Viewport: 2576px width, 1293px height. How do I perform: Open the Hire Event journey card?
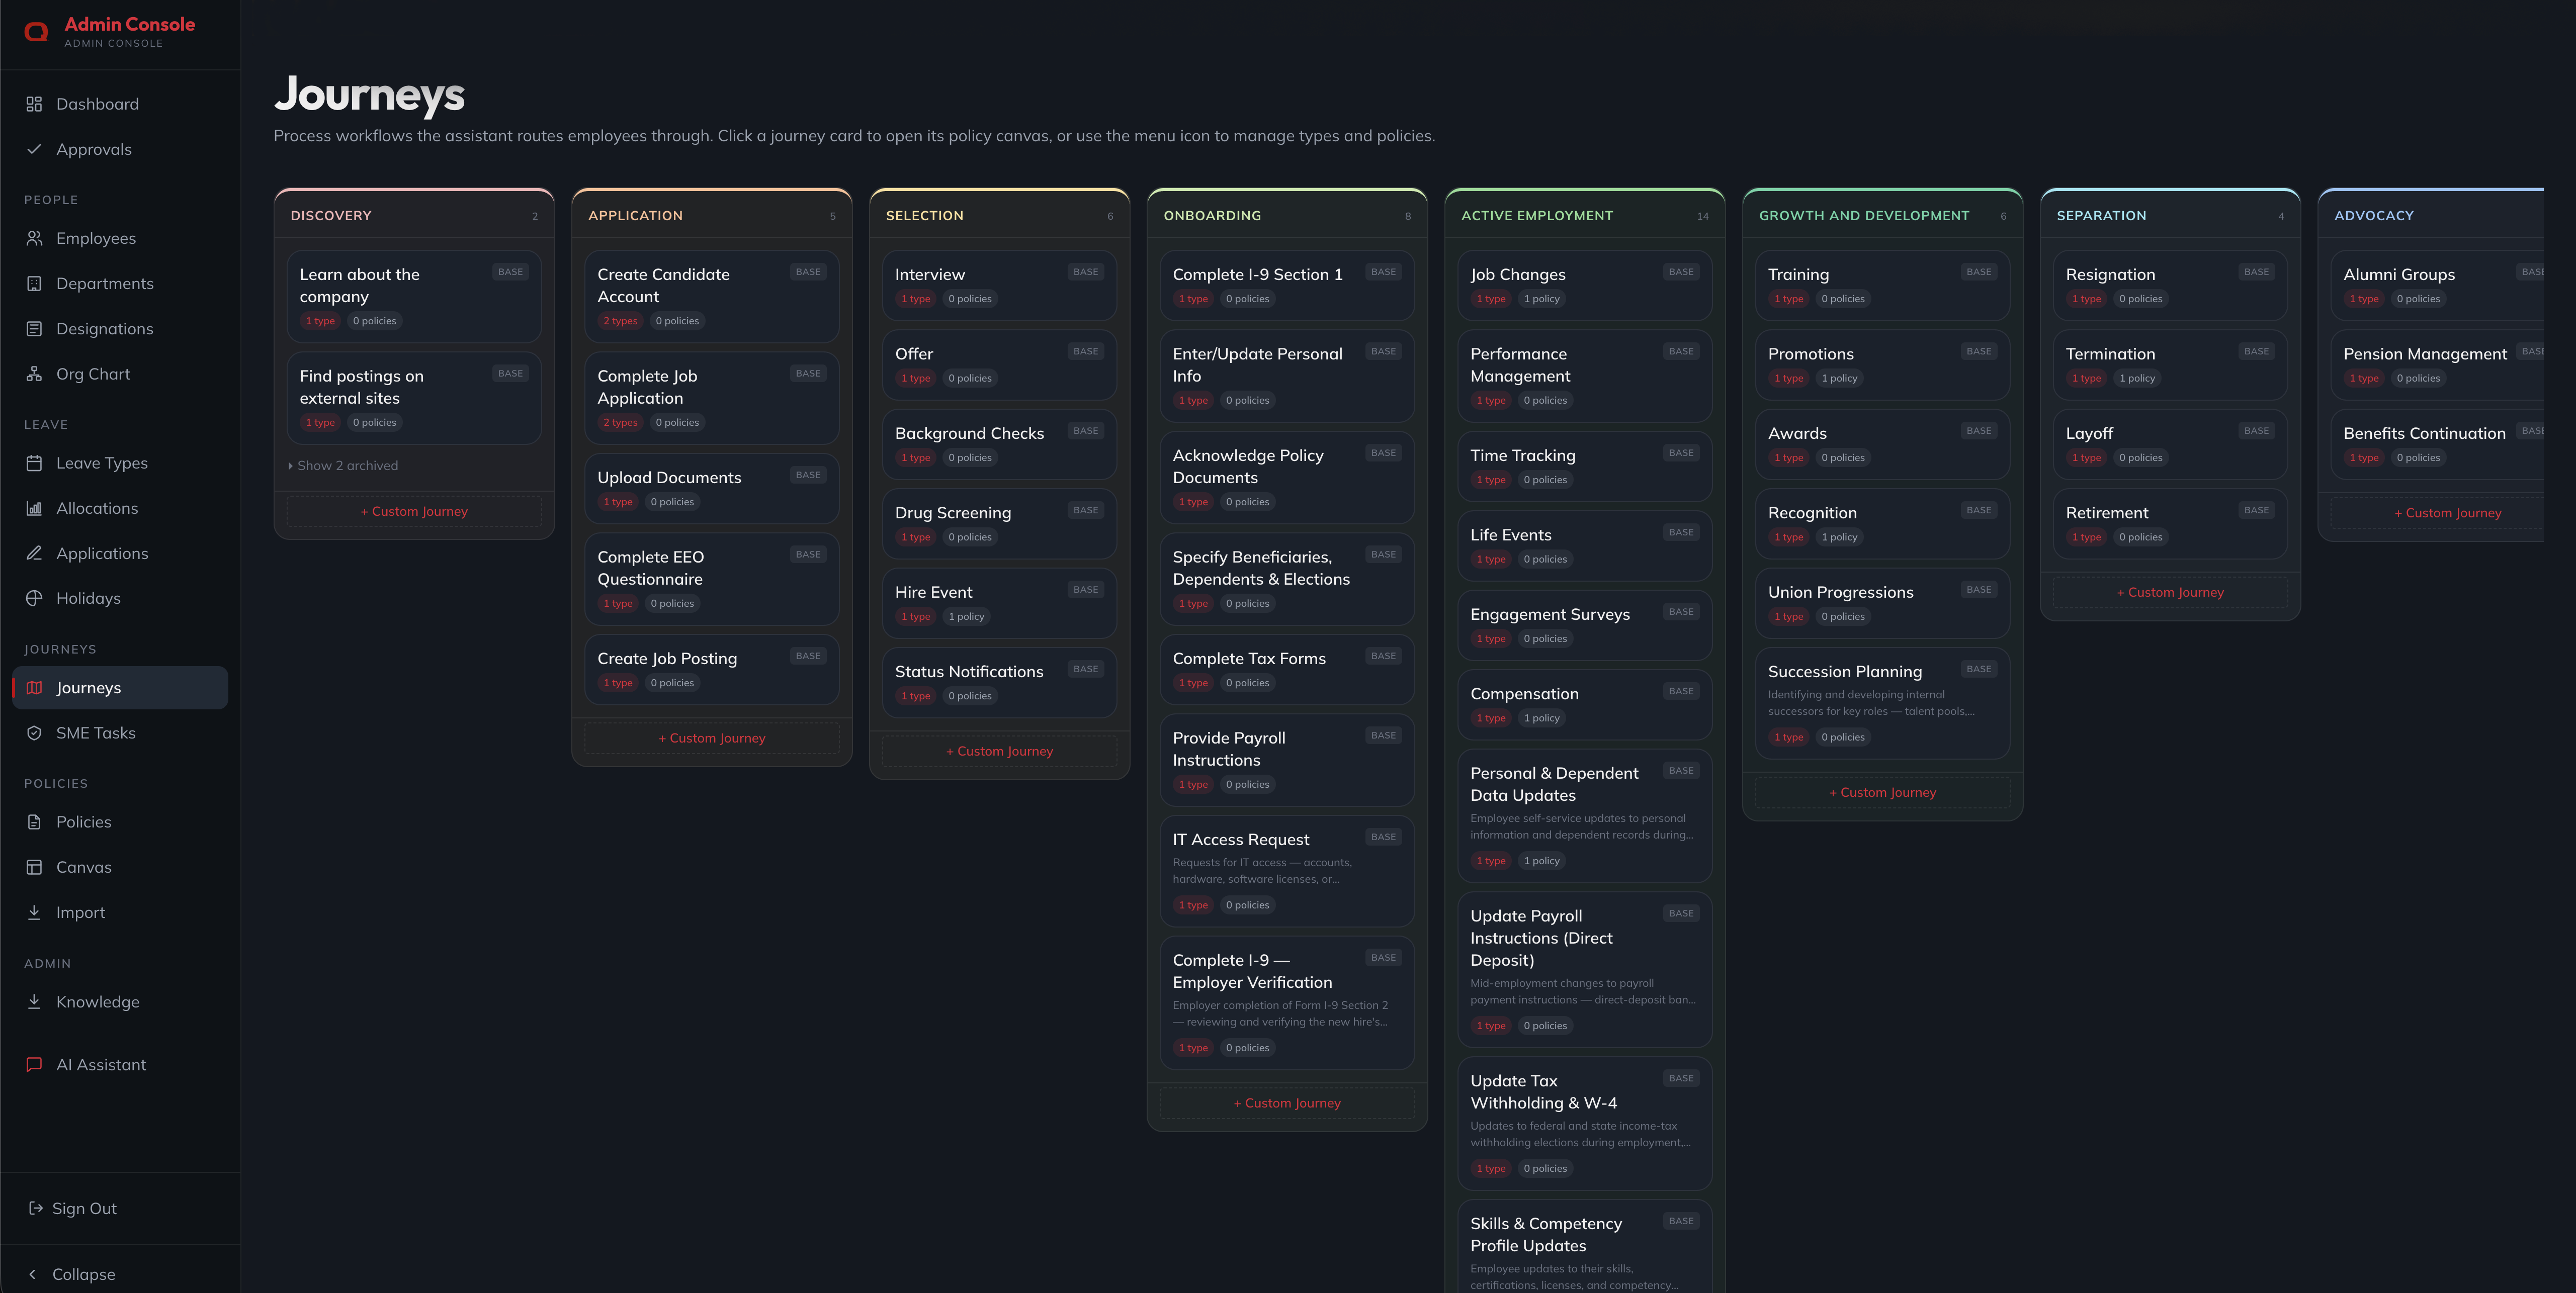click(x=1000, y=603)
